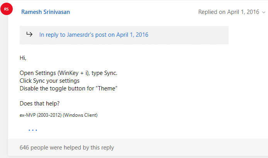The height and width of the screenshot is (158, 268).
Task: Click the 'Does that help?' question
Action: pos(39,104)
